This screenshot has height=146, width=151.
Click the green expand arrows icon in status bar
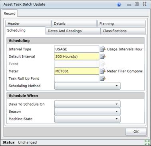[x=147, y=142]
